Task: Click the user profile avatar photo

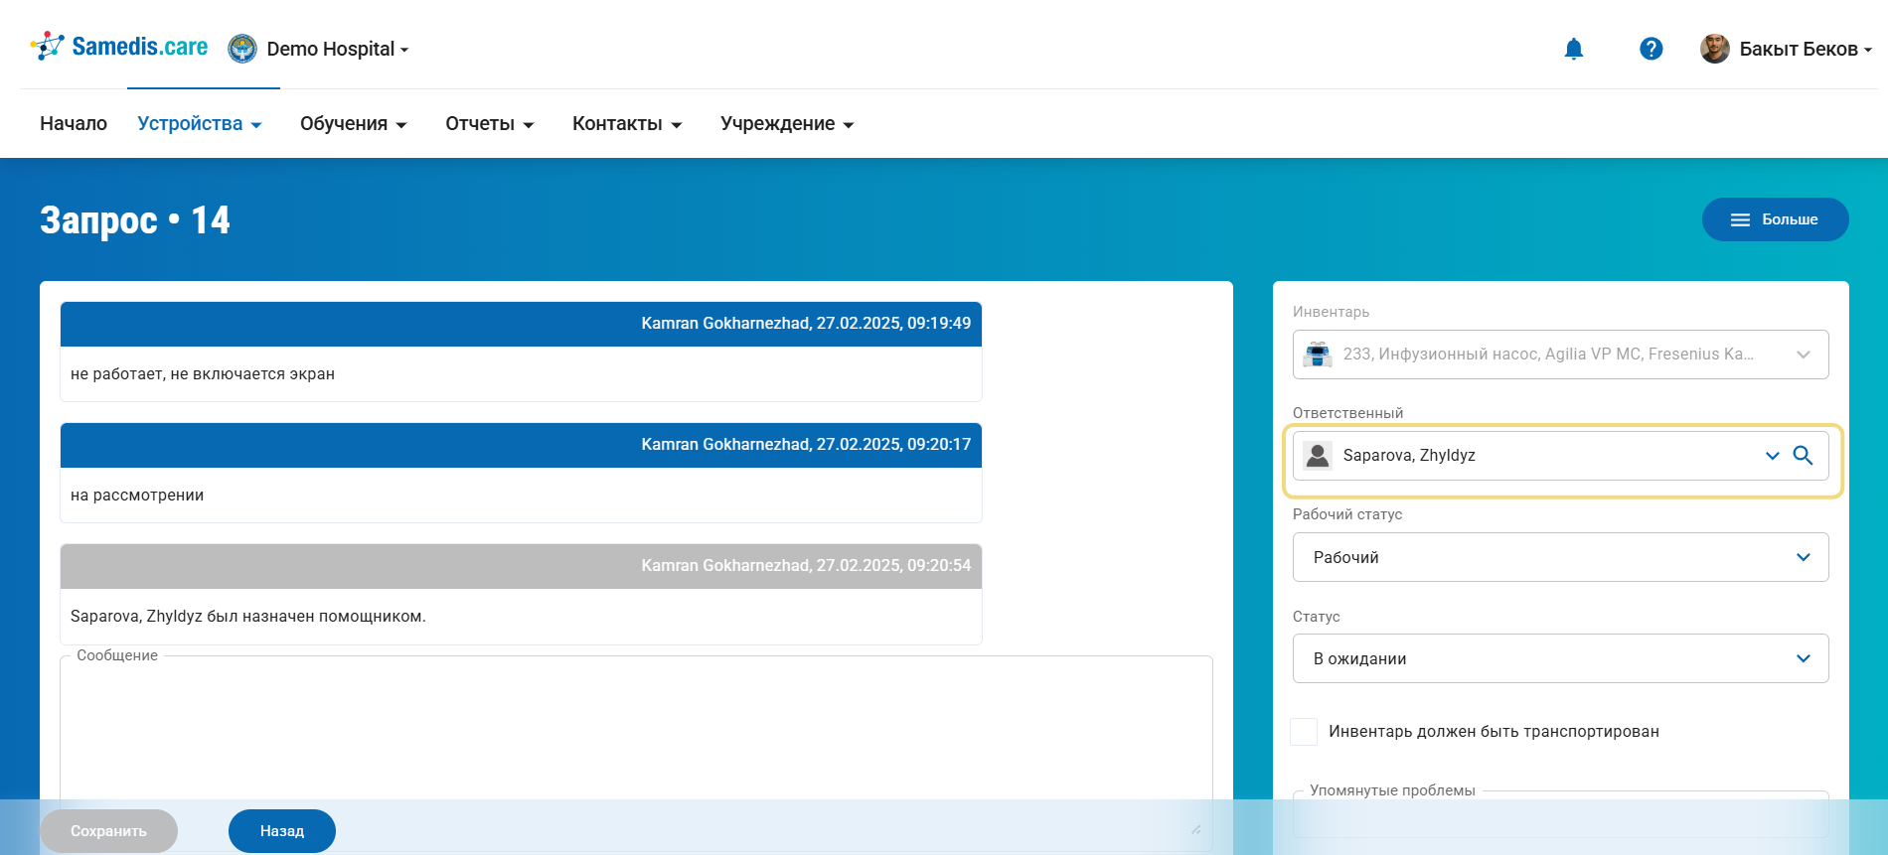Action: click(x=1714, y=49)
